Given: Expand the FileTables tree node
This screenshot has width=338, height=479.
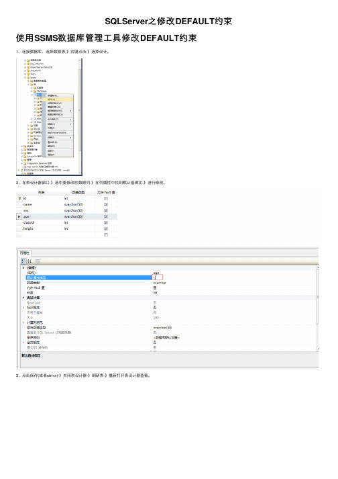Looking at the screenshot, I should [x=32, y=91].
